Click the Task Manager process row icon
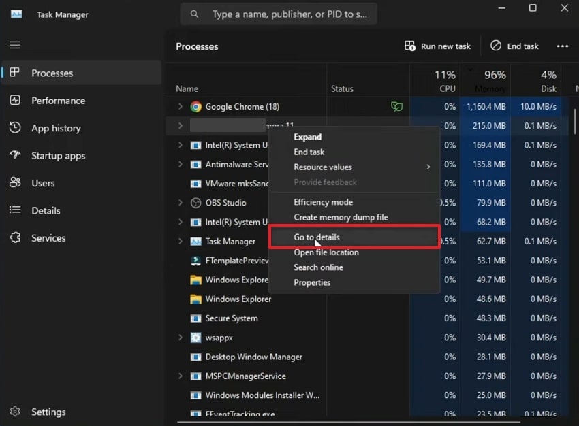The width and height of the screenshot is (579, 426). tap(195, 241)
